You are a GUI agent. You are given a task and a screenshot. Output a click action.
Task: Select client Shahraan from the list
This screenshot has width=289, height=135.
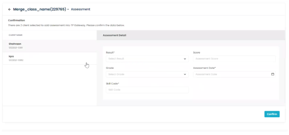[x=50, y=46]
